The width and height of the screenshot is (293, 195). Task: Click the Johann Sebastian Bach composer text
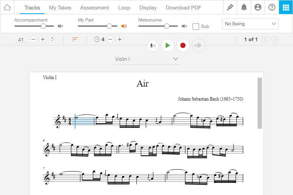pos(210,99)
